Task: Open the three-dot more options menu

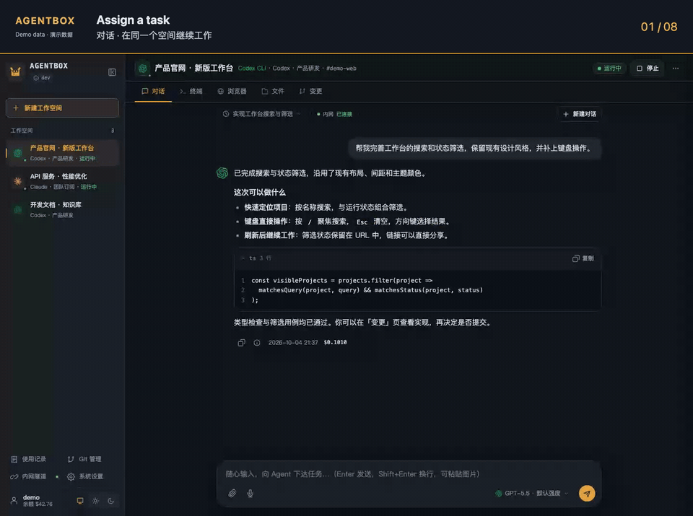Action: [676, 68]
